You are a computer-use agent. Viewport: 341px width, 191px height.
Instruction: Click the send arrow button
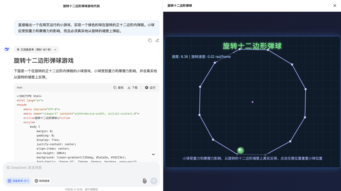click(x=154, y=181)
